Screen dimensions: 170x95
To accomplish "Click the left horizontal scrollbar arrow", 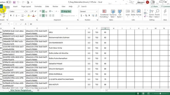I will tap(106, 90).
